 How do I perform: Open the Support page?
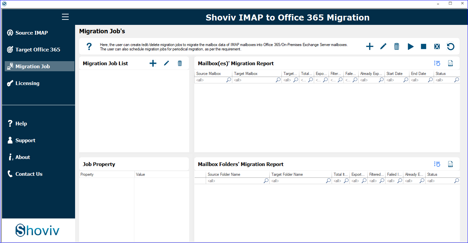pos(21,140)
